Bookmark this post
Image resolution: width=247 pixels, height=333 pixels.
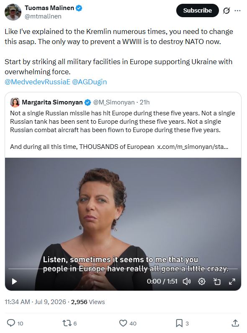179,323
